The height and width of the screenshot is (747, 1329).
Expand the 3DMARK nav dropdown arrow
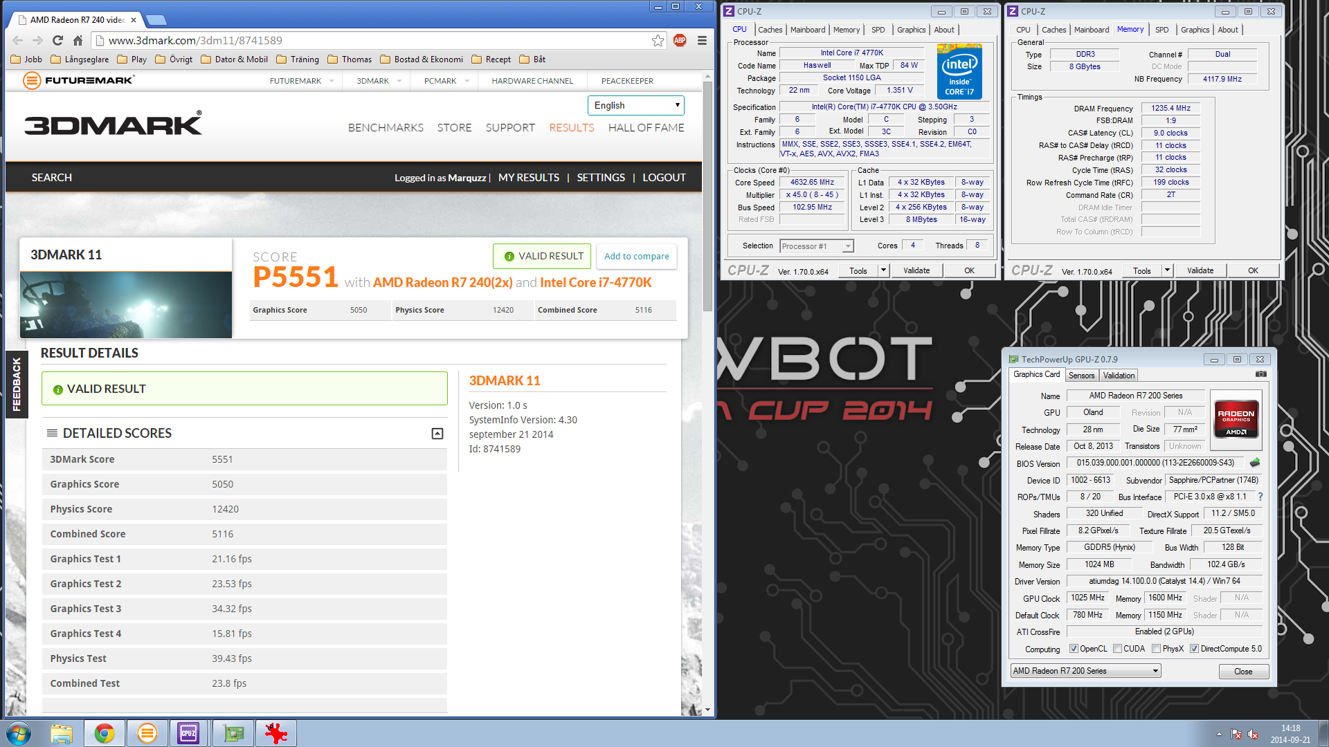399,81
